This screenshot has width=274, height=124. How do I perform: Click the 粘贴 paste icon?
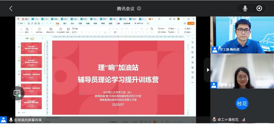(27, 29)
